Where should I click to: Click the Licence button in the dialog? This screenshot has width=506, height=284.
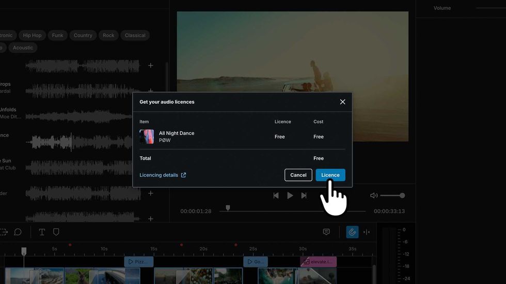click(x=330, y=175)
